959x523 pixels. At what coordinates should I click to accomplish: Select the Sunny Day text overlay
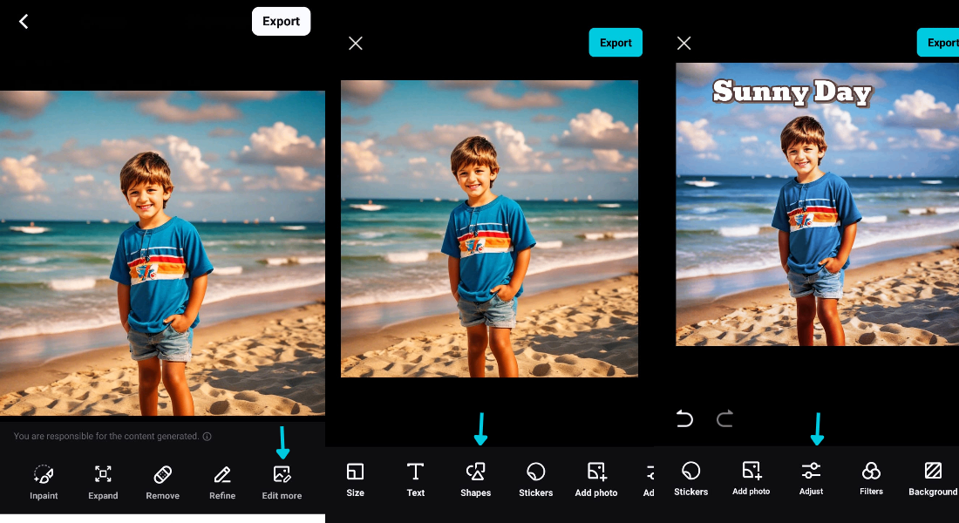[792, 92]
